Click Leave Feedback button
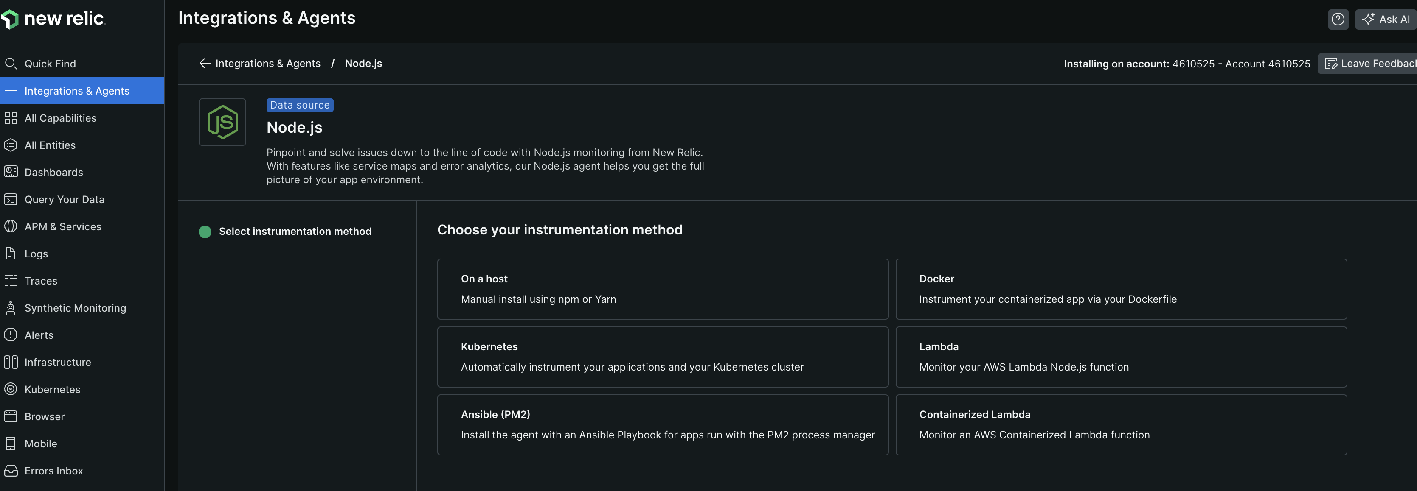The height and width of the screenshot is (491, 1417). point(1367,64)
